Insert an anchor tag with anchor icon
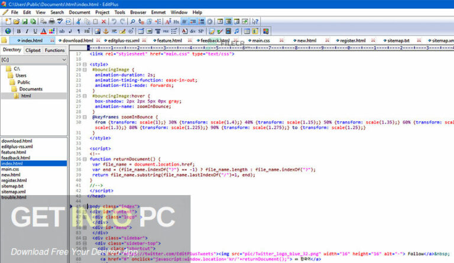 [x=106, y=31]
